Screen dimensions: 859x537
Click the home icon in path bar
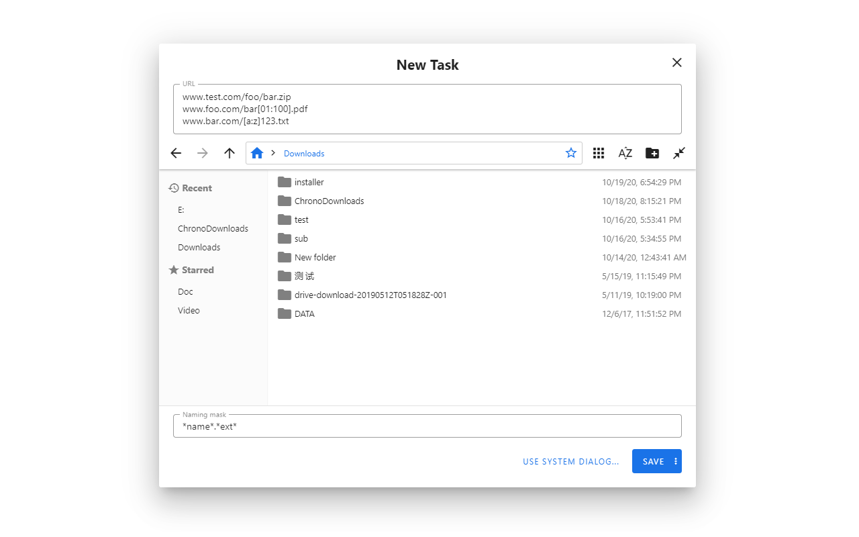coord(257,153)
